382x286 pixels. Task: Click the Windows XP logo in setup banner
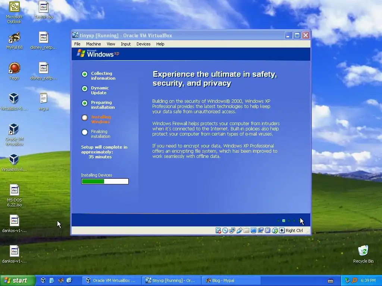[x=98, y=53]
